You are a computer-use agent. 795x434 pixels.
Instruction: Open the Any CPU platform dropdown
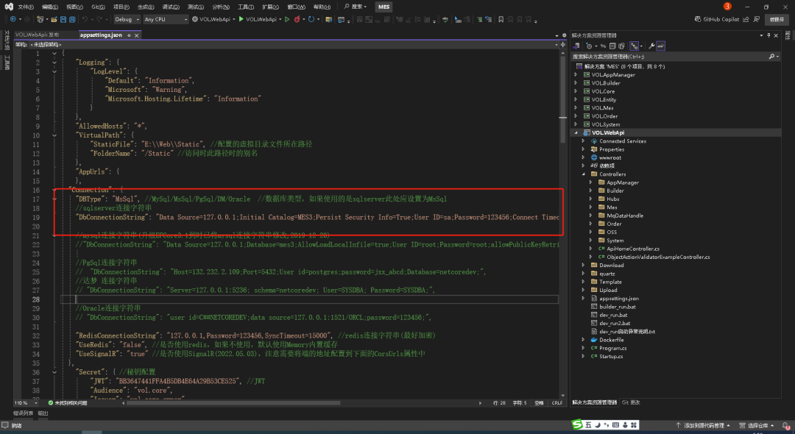pyautogui.click(x=165, y=19)
